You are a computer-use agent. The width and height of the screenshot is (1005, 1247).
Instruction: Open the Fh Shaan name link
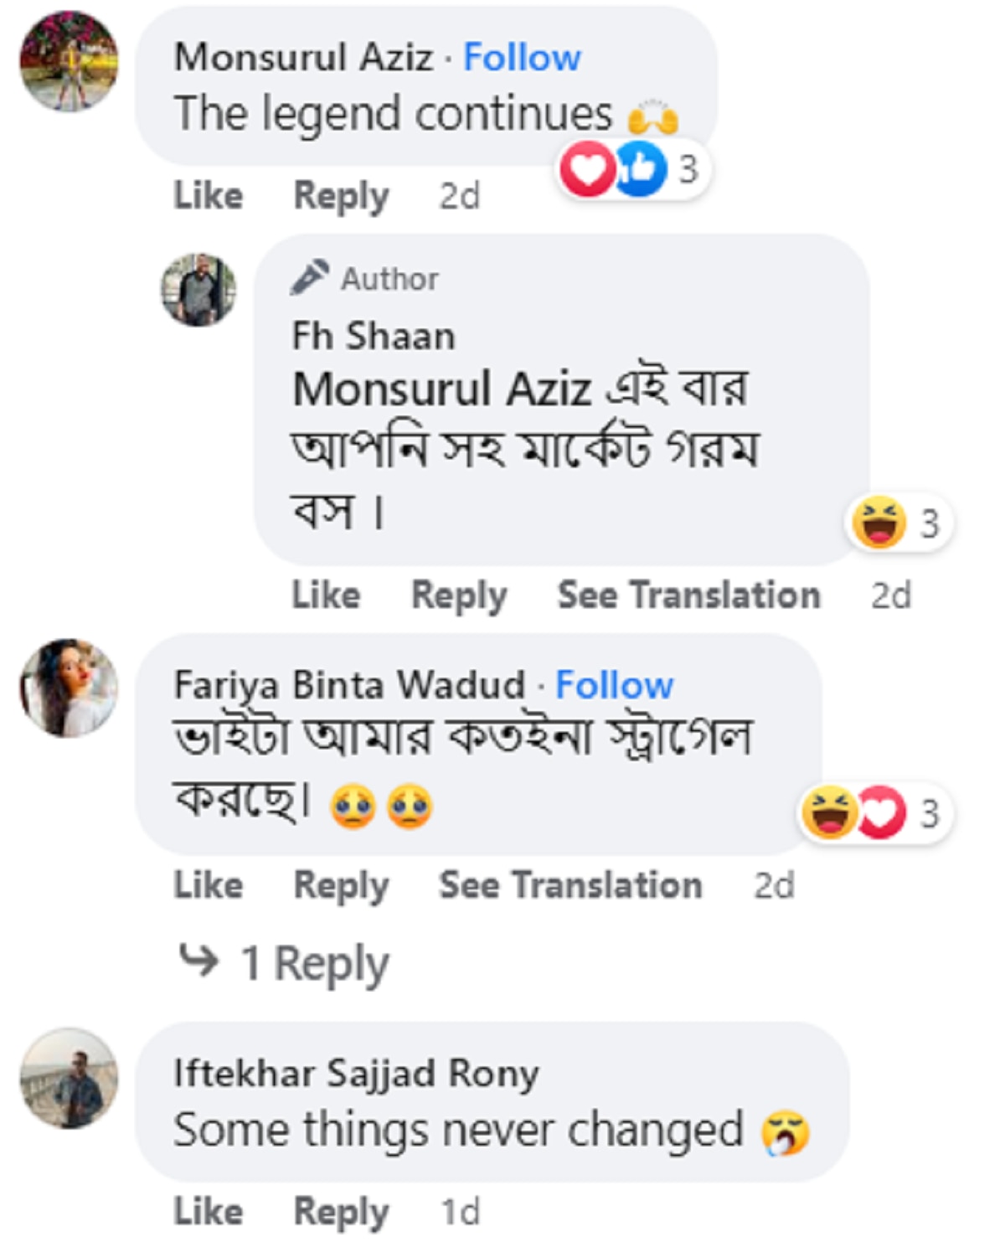tap(374, 336)
